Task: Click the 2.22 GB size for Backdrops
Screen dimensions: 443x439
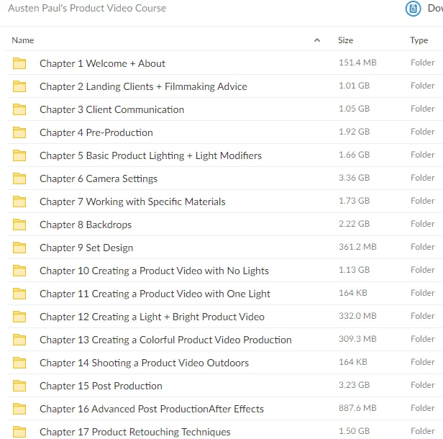Action: 354,224
